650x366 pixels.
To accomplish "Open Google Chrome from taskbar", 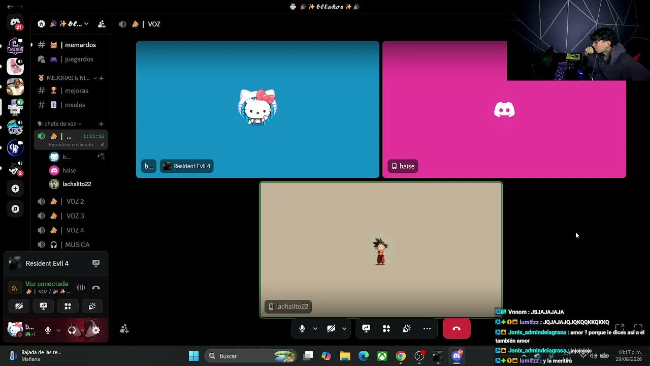I will tap(401, 356).
